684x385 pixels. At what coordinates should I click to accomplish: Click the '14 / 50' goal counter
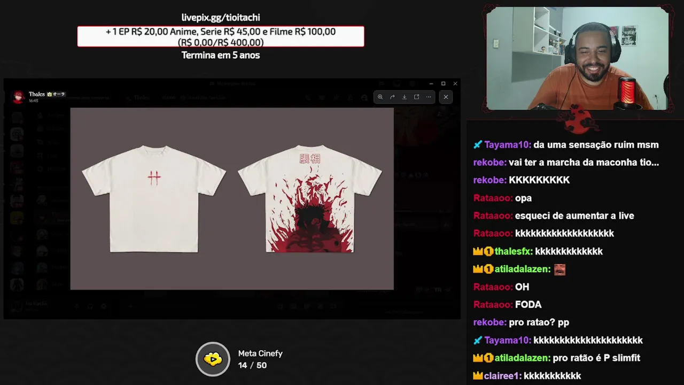252,365
